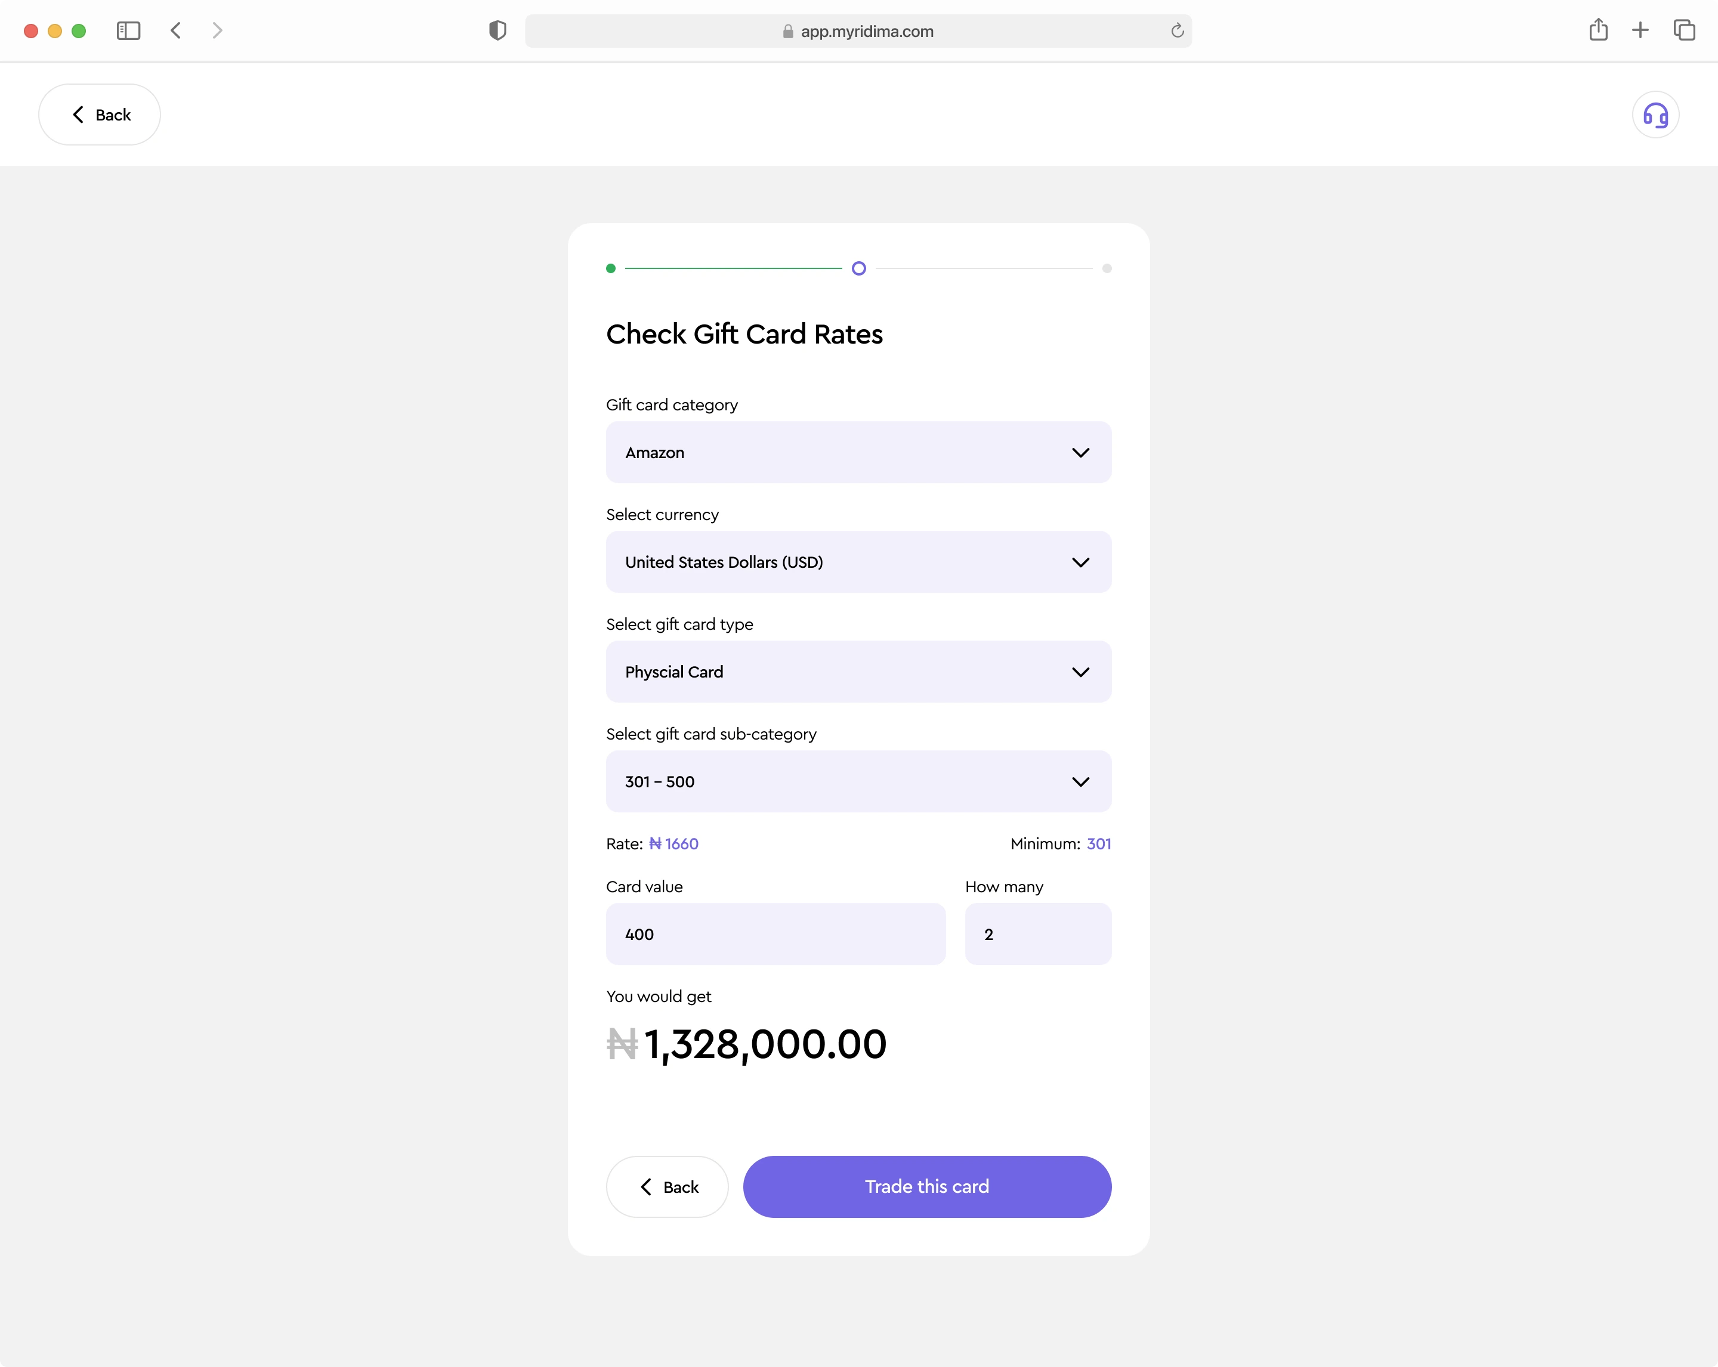
Task: Open the Gift card category dropdown
Action: 858,453
